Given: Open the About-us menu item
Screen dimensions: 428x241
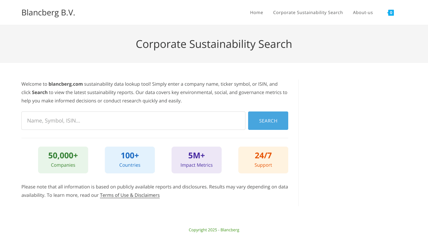Looking at the screenshot, I should (x=363, y=12).
